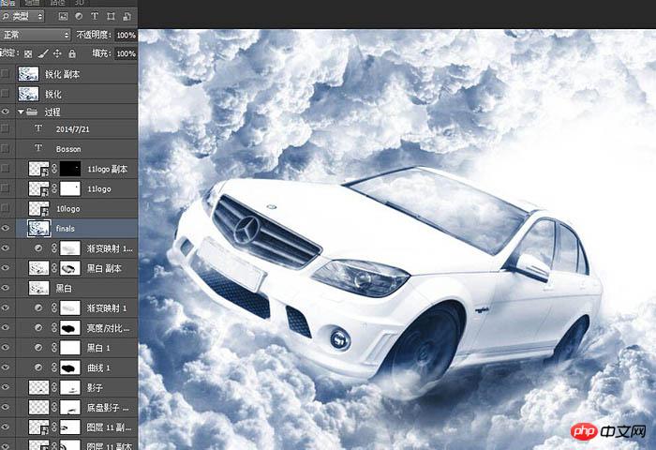Select mask thumbnail of 黑白 副本 layer
656x450 pixels.
click(70, 268)
